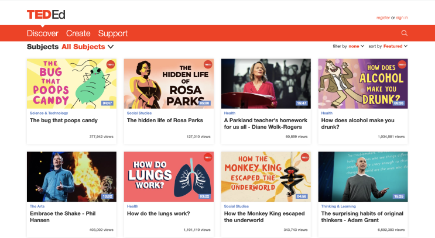Open search with the magnifier icon
The width and height of the screenshot is (435, 238).
click(404, 33)
